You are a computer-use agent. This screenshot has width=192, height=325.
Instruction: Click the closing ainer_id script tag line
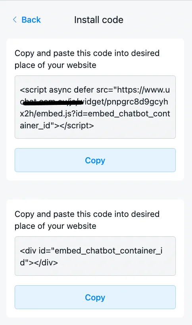pos(57,126)
